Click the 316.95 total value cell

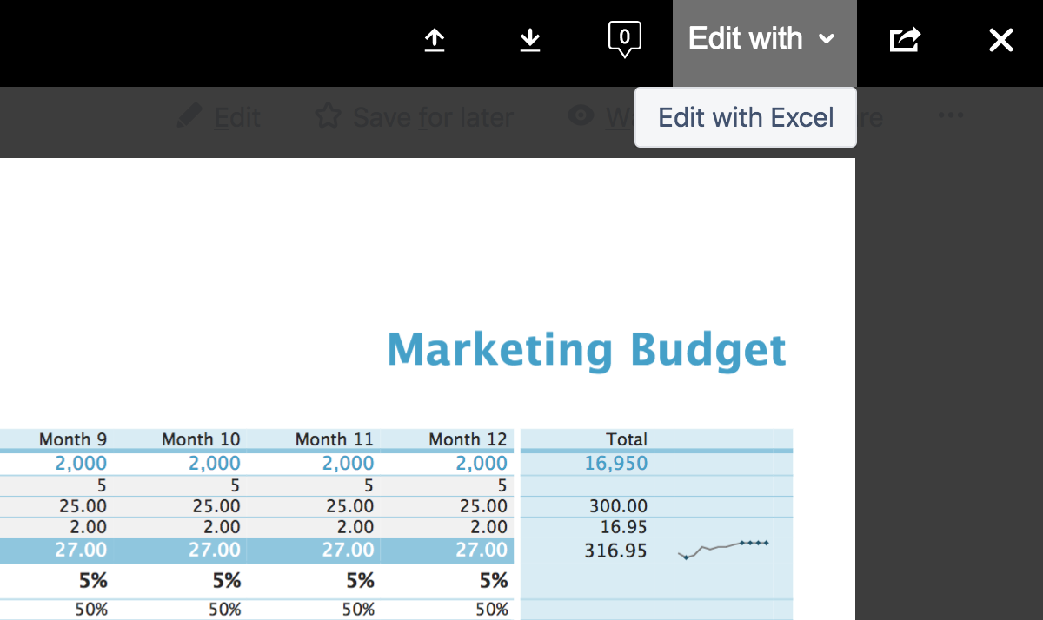[615, 550]
